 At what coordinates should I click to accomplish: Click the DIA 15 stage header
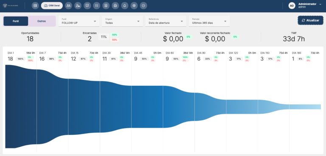[75, 53]
